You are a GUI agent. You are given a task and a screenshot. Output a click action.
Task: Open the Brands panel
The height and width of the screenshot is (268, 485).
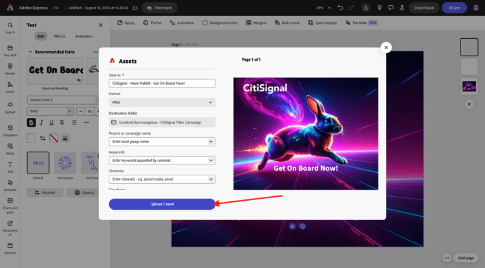pyautogui.click(x=10, y=69)
